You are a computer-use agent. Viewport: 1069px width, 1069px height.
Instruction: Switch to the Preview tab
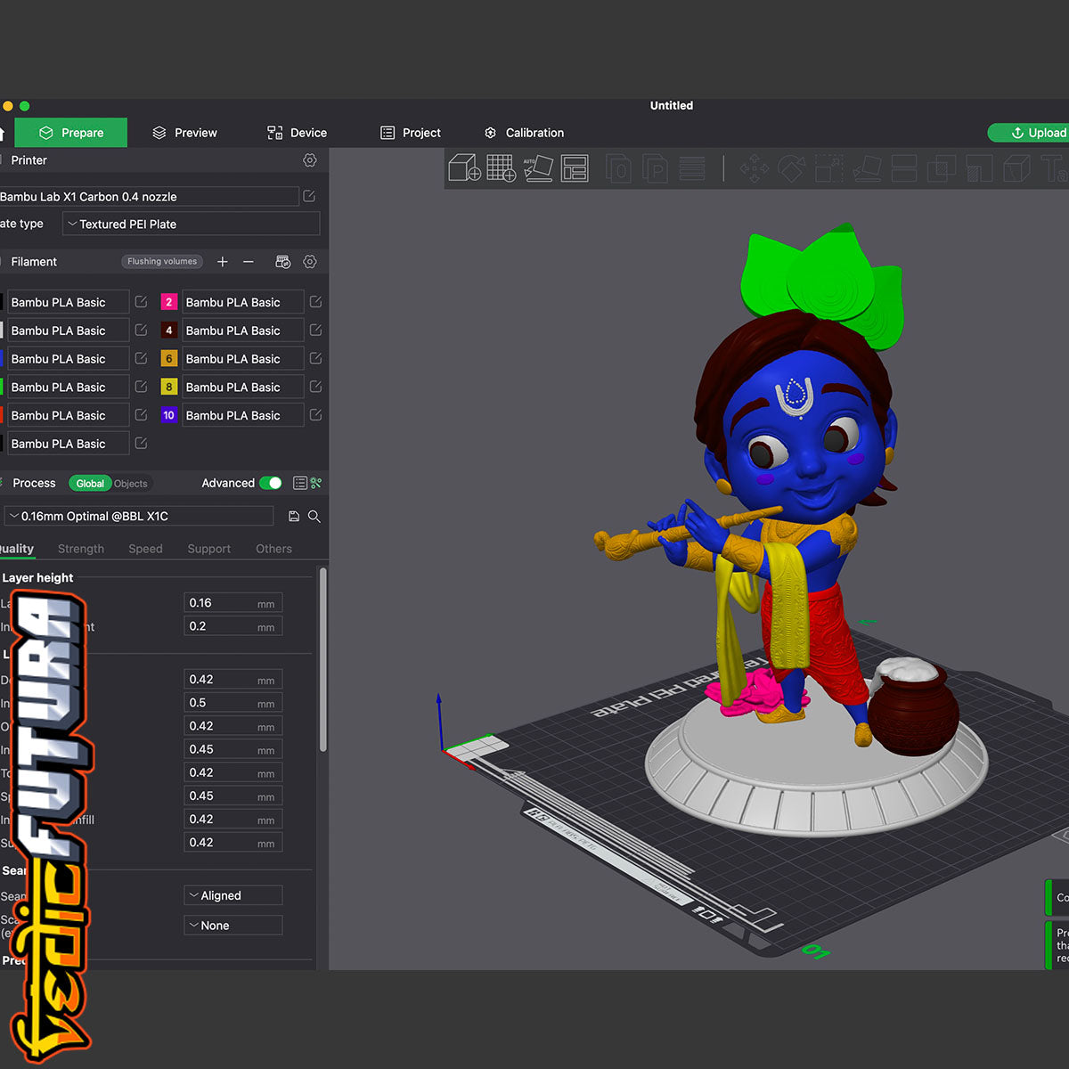[184, 133]
